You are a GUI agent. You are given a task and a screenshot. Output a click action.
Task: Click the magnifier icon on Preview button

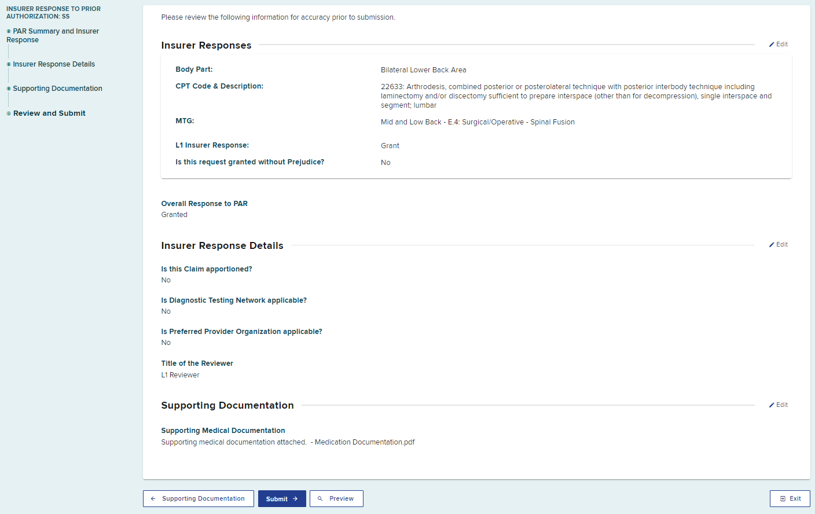[x=320, y=498]
